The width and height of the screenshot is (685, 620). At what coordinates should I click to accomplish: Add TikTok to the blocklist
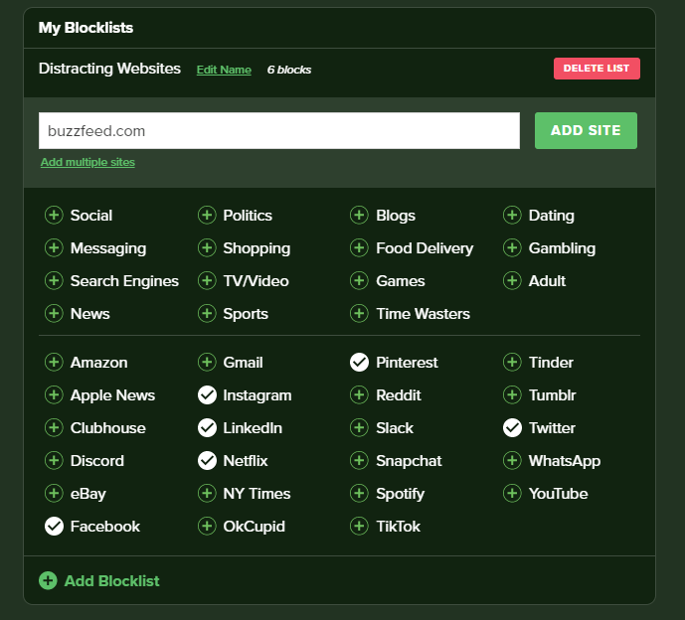click(359, 527)
